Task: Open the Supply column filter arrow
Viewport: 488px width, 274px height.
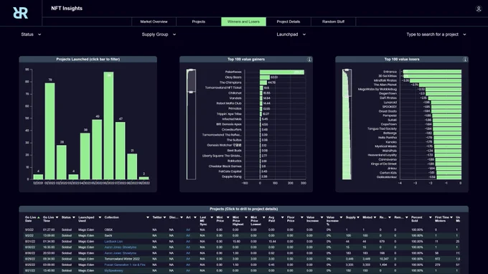Action: 358,217
